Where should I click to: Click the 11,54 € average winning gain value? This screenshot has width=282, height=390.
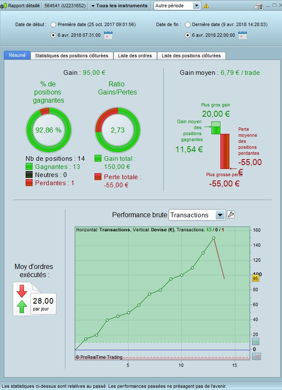tap(189, 150)
